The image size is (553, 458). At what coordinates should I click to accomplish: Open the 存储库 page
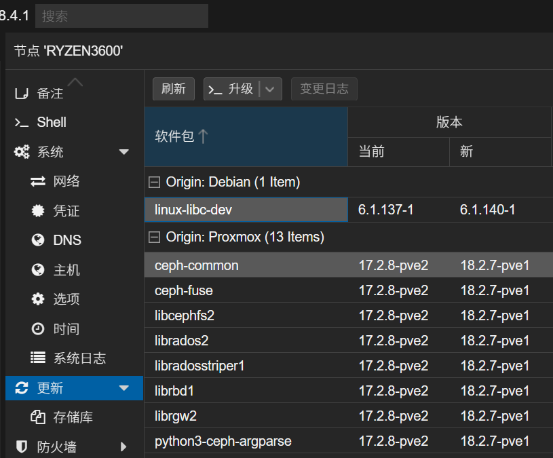(x=75, y=417)
